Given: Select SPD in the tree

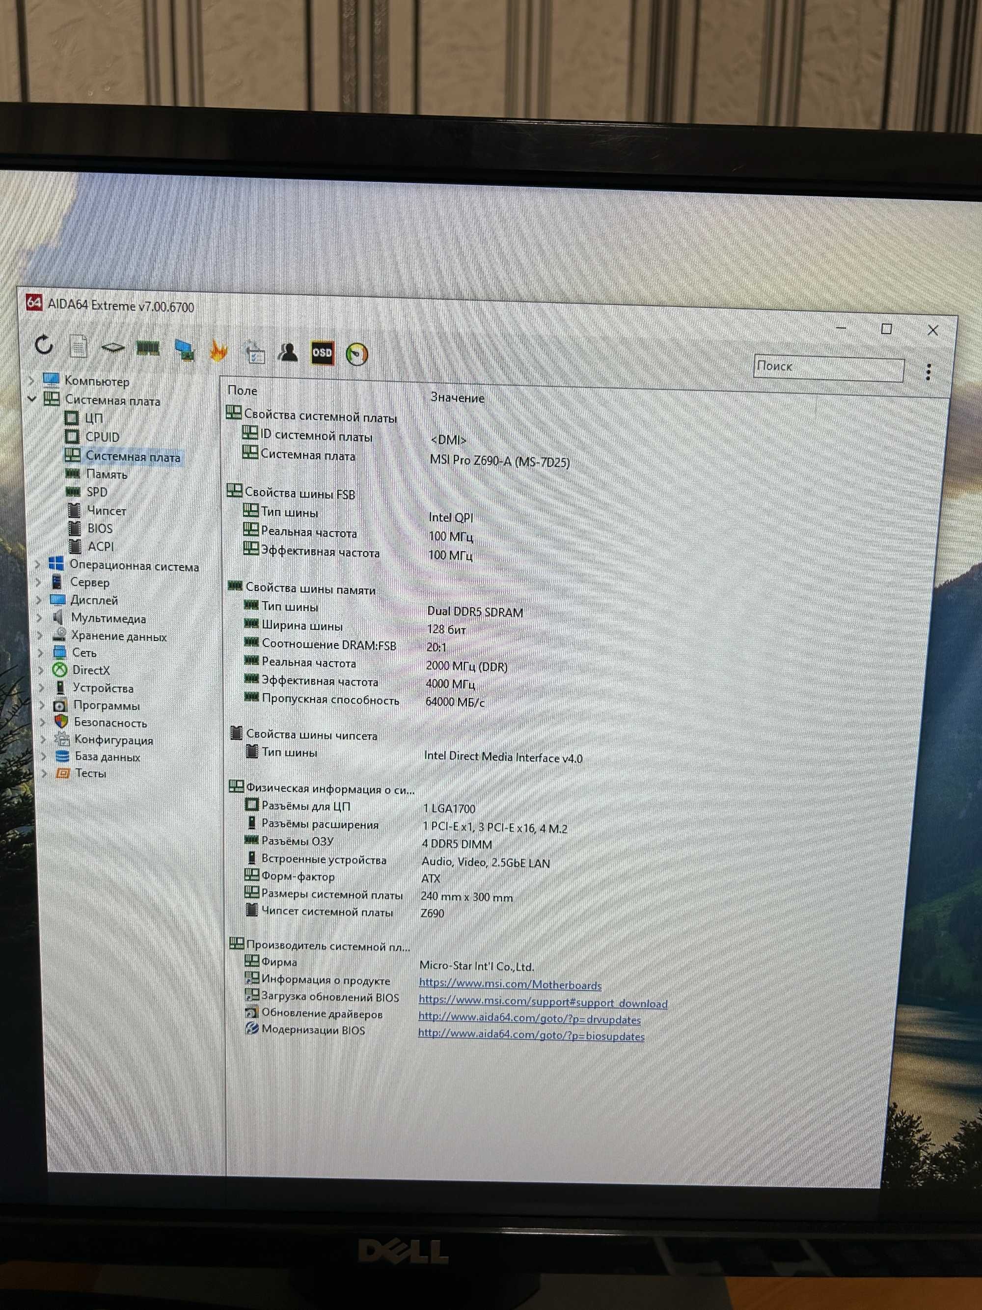Looking at the screenshot, I should coord(97,492).
